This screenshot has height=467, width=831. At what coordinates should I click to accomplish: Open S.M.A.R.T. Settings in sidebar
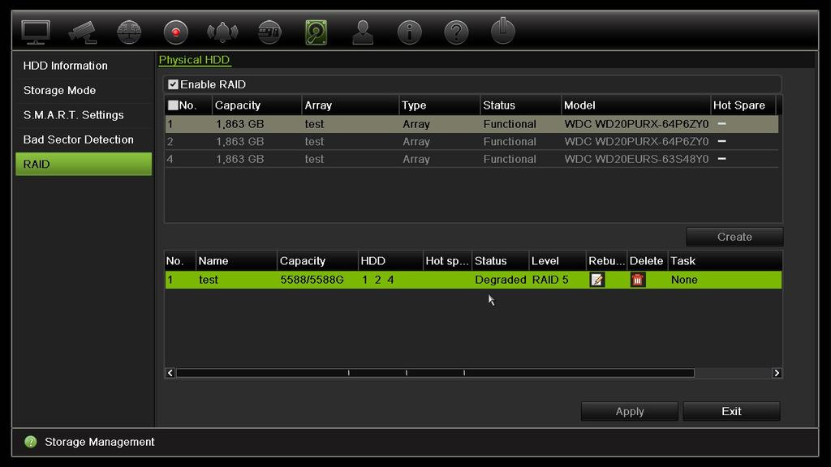[x=84, y=115]
